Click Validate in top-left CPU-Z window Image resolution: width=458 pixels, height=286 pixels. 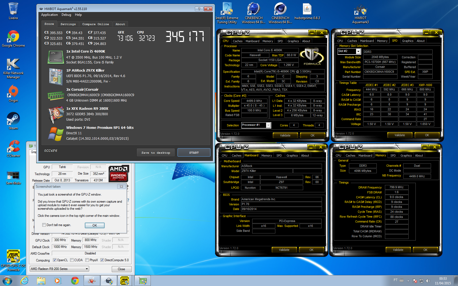coord(285,135)
